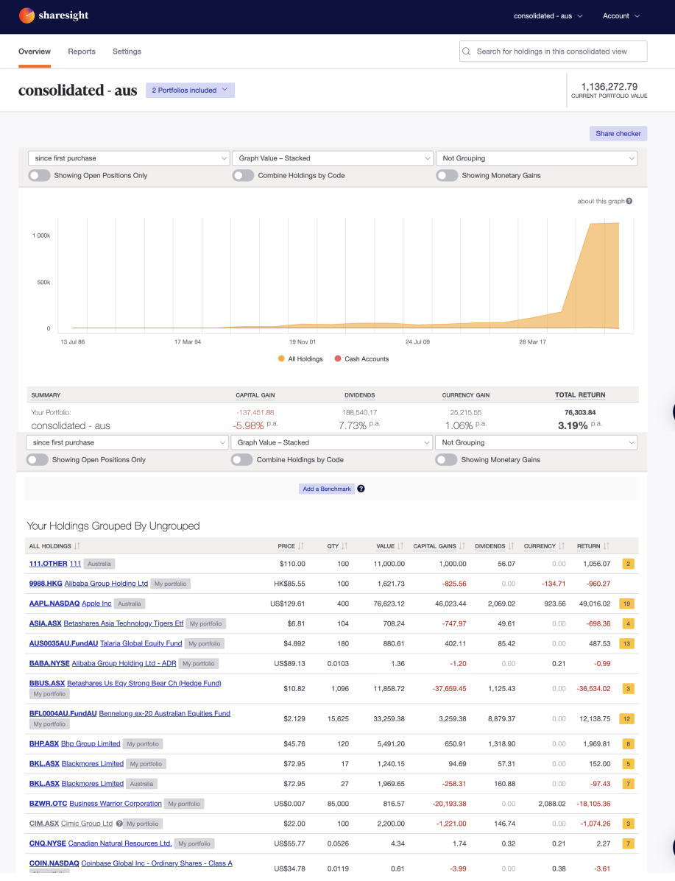
Task: Switch to the Settings tab
Action: tap(127, 51)
